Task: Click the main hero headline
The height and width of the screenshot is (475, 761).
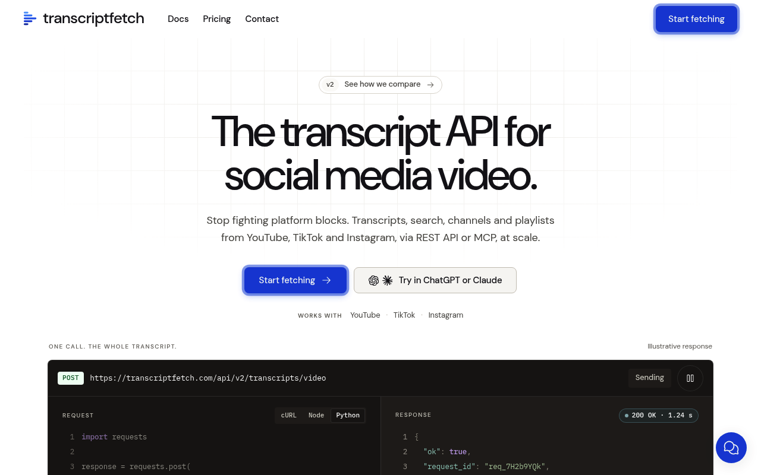Action: (380, 154)
